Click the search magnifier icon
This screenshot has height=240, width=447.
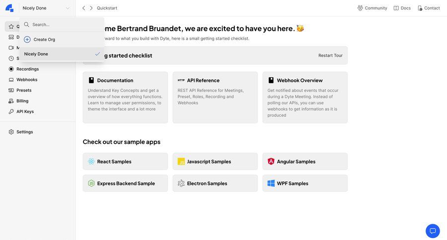click(x=26, y=24)
